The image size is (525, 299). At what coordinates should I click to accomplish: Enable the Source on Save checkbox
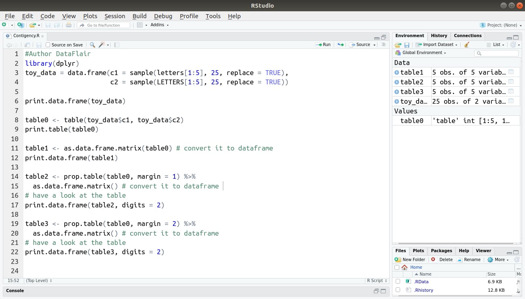click(47, 44)
